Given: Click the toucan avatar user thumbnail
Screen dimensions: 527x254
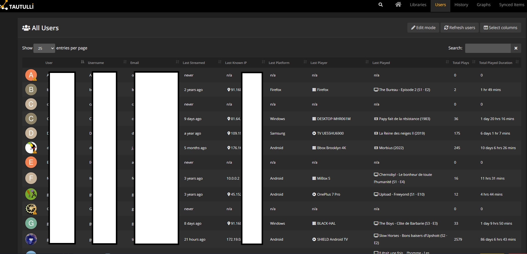Looking at the screenshot, I should 31,148.
